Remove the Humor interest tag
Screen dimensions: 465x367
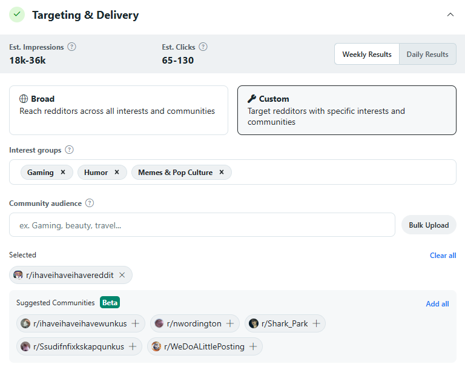coord(117,173)
